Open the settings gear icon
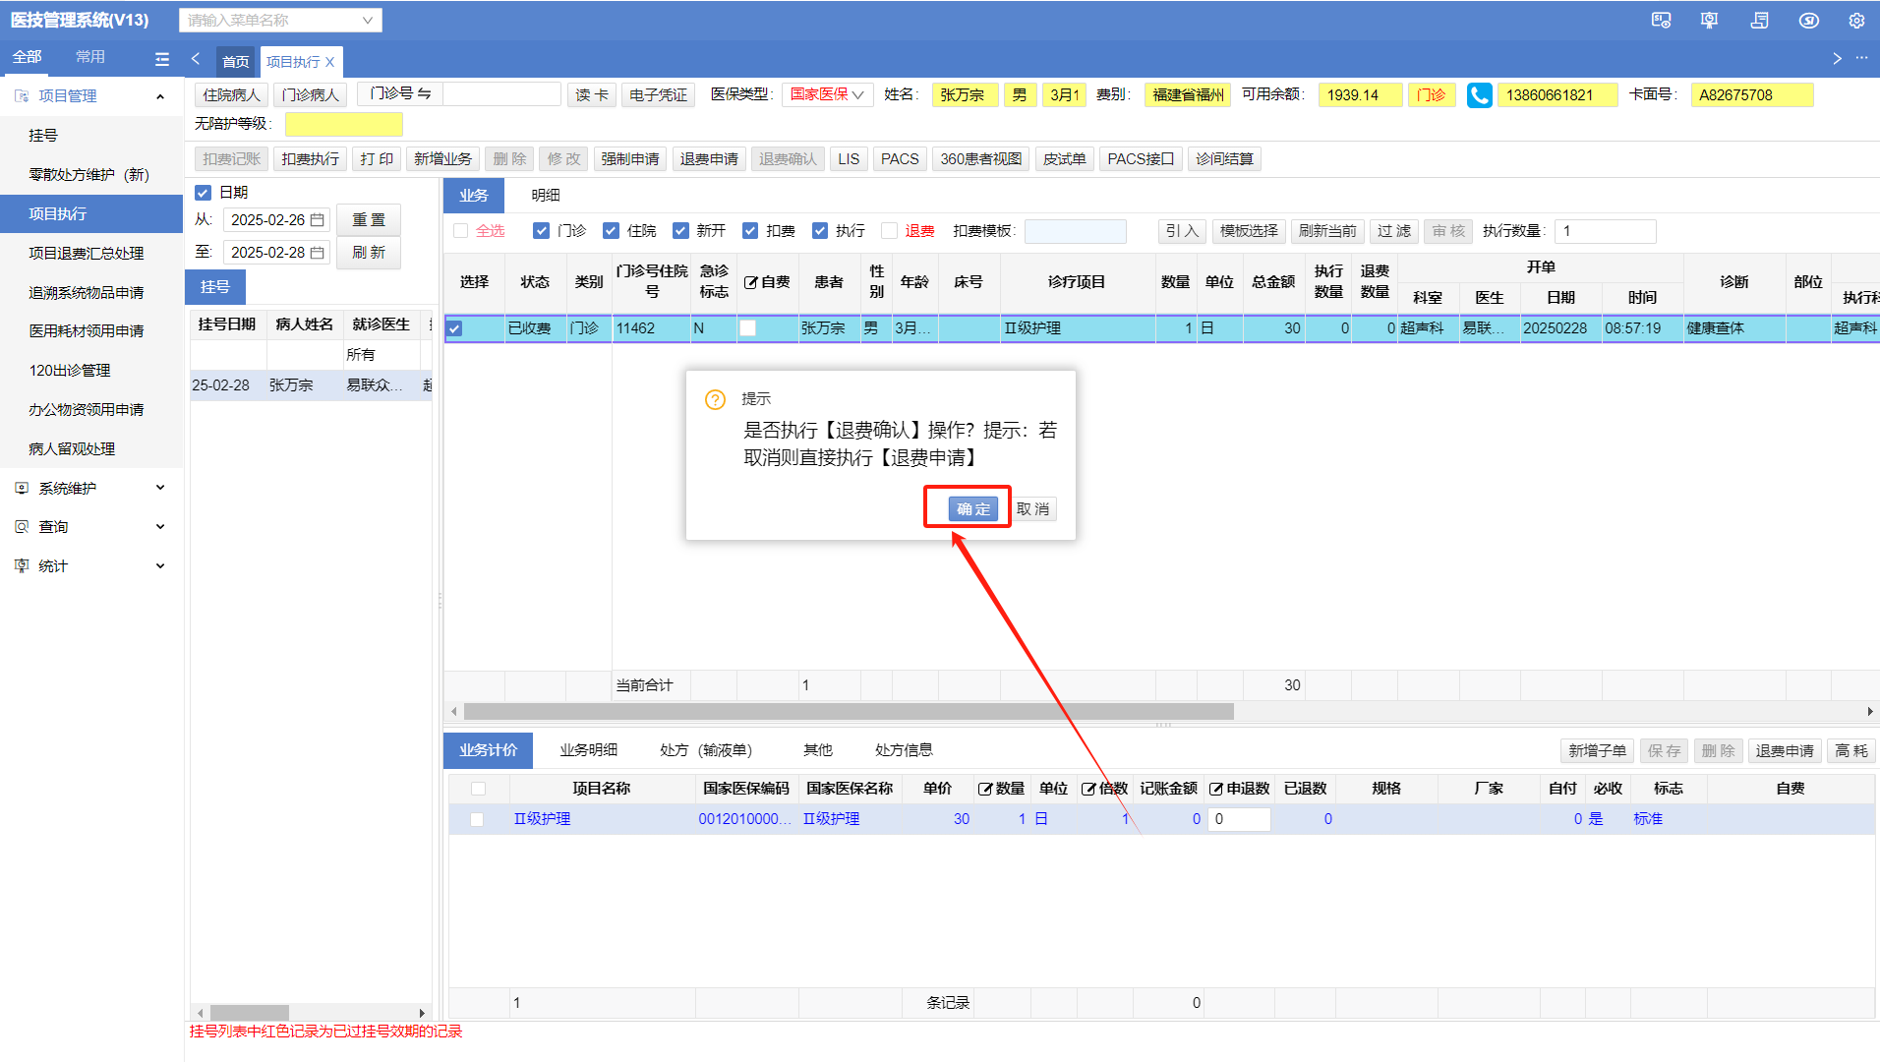1880x1062 pixels. 1856,21
